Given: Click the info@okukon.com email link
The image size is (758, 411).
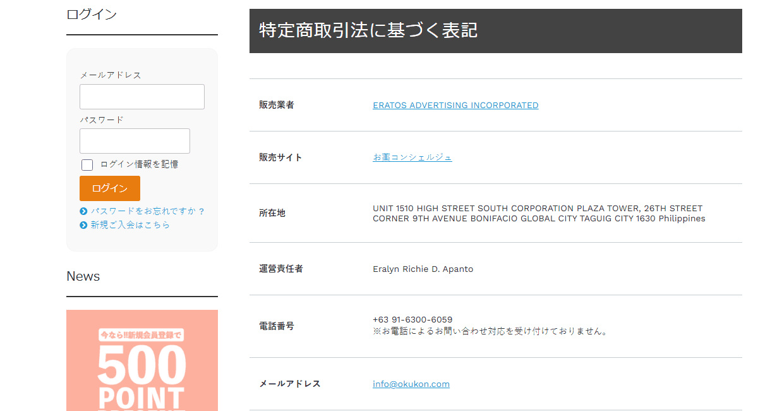Looking at the screenshot, I should [411, 384].
